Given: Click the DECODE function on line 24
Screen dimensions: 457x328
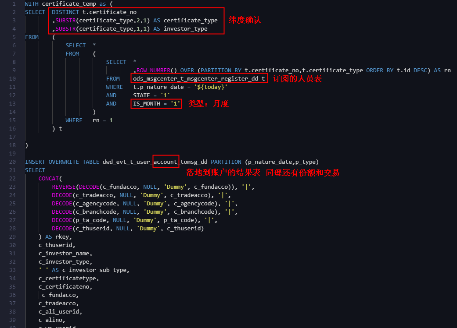Looking at the screenshot, I should point(61,195).
